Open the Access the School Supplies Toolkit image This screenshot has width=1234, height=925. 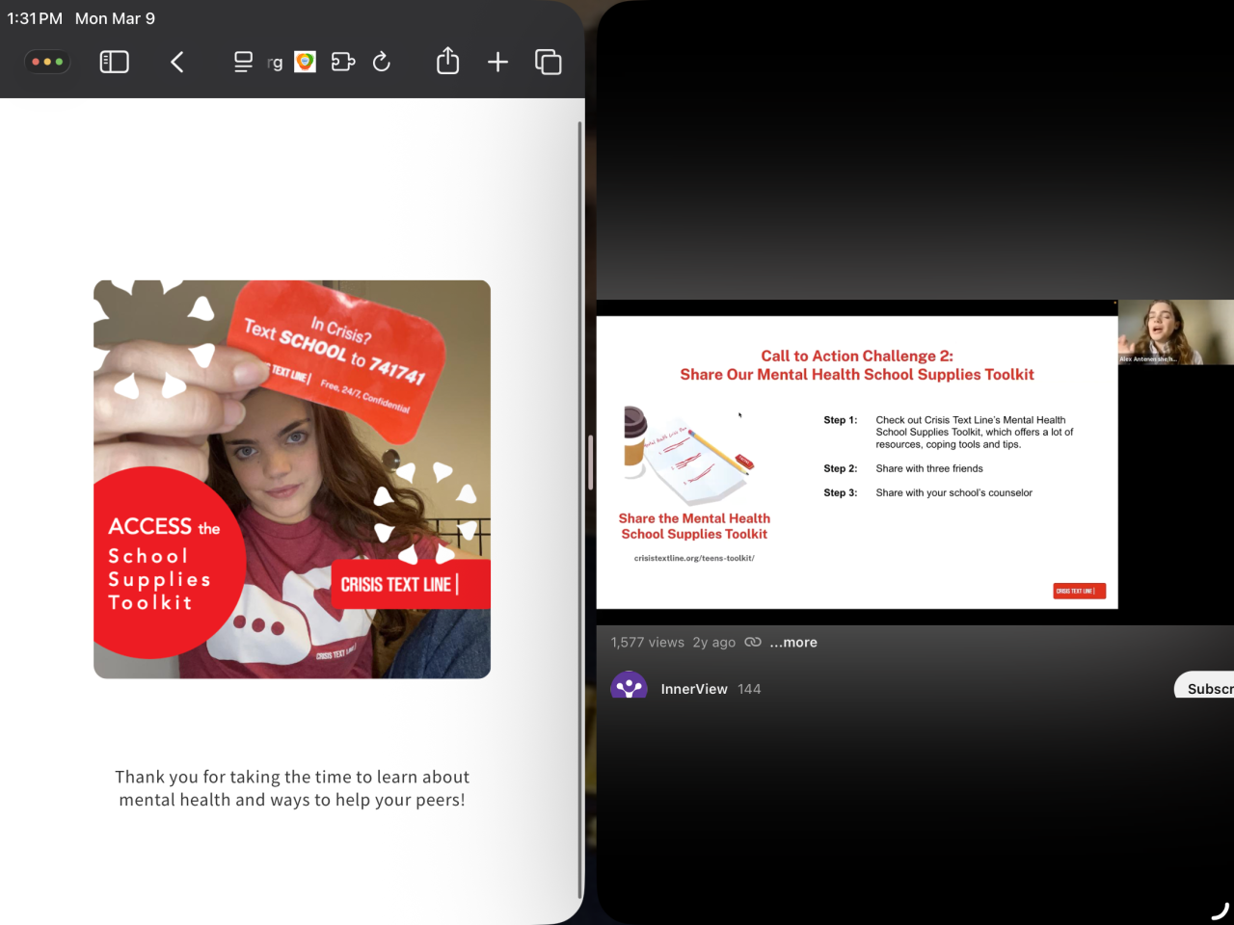pos(292,479)
